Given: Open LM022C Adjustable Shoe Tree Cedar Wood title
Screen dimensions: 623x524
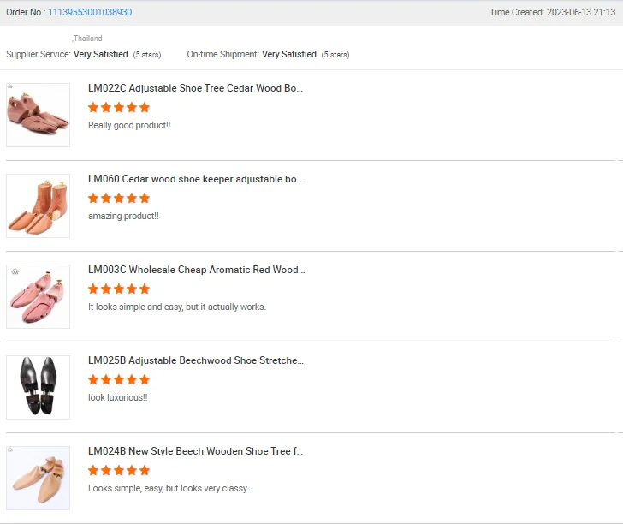Looking at the screenshot, I should [195, 88].
